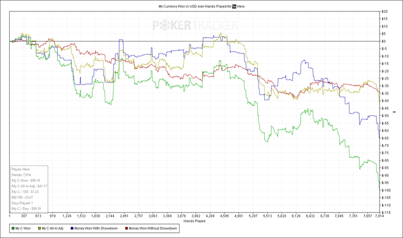Click the My C Won: -$99.19 summary line

click(26, 180)
